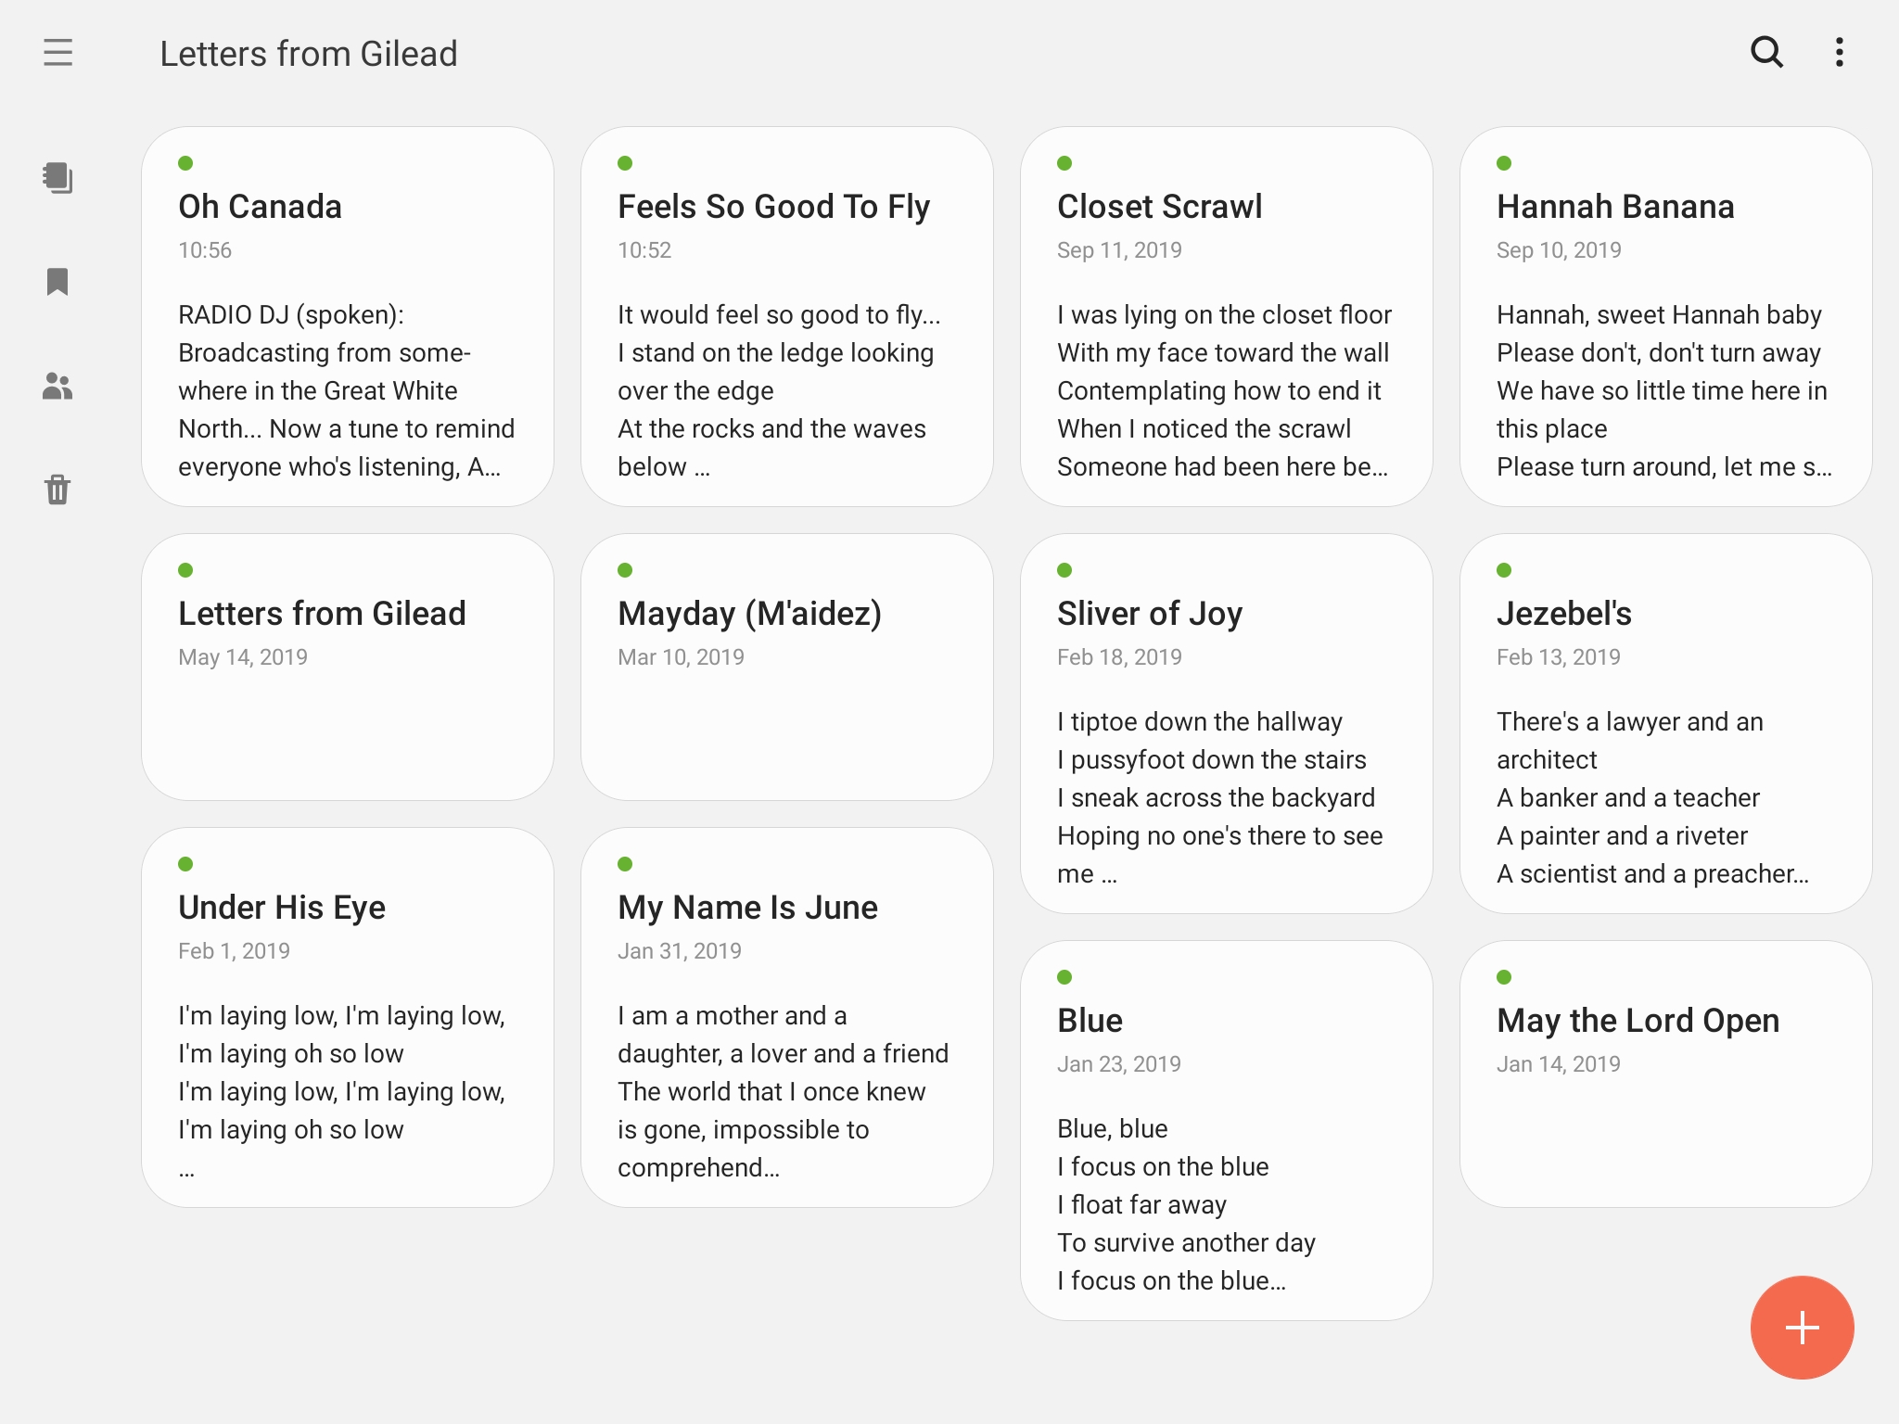Click the 'May 14, 2019' date text

(x=243, y=657)
